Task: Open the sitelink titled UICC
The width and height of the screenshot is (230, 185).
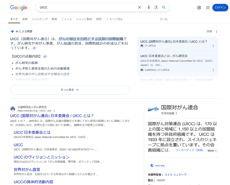Action: tap(18, 145)
